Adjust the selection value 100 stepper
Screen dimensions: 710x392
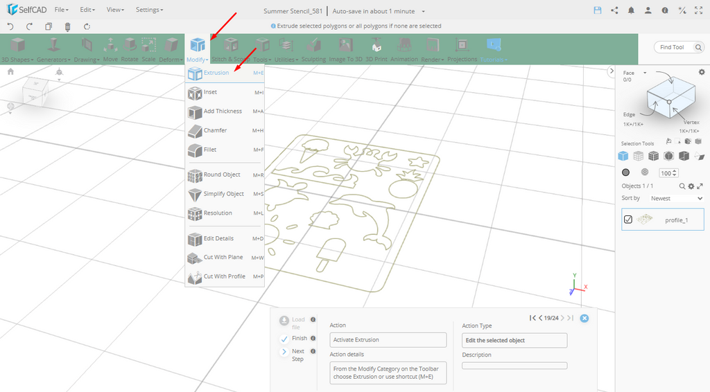pyautogui.click(x=675, y=172)
